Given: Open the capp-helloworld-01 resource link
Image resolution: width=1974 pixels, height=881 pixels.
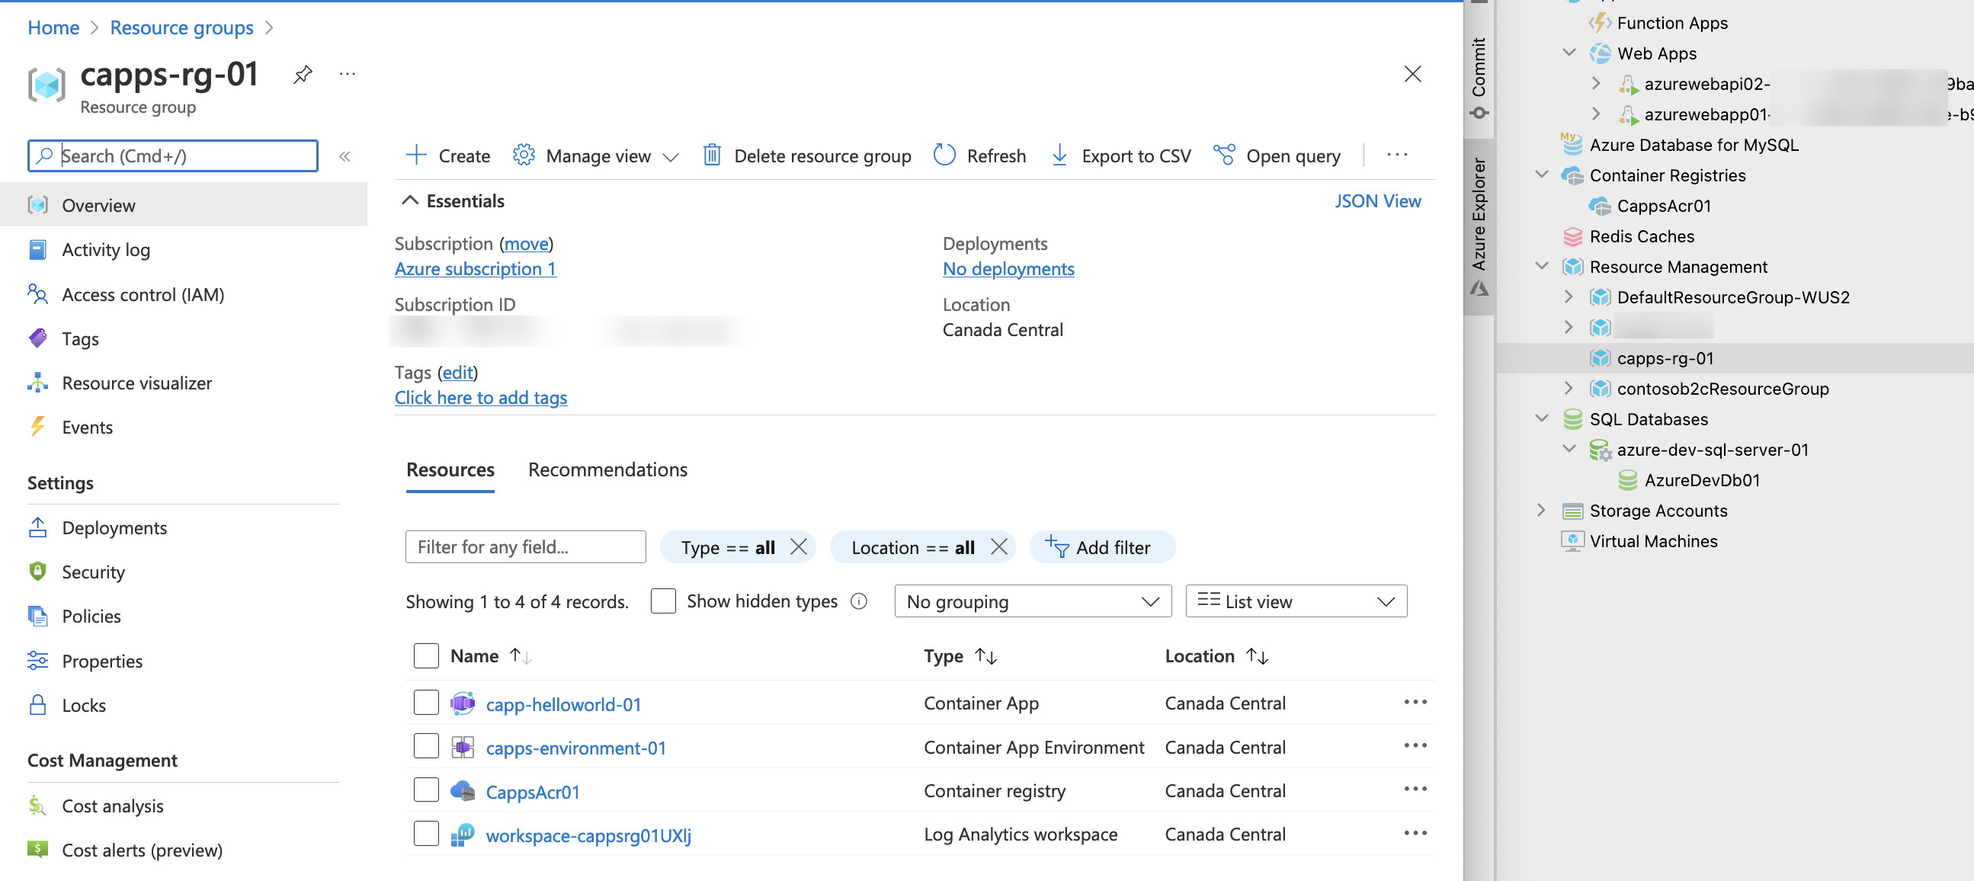Looking at the screenshot, I should coord(563,704).
